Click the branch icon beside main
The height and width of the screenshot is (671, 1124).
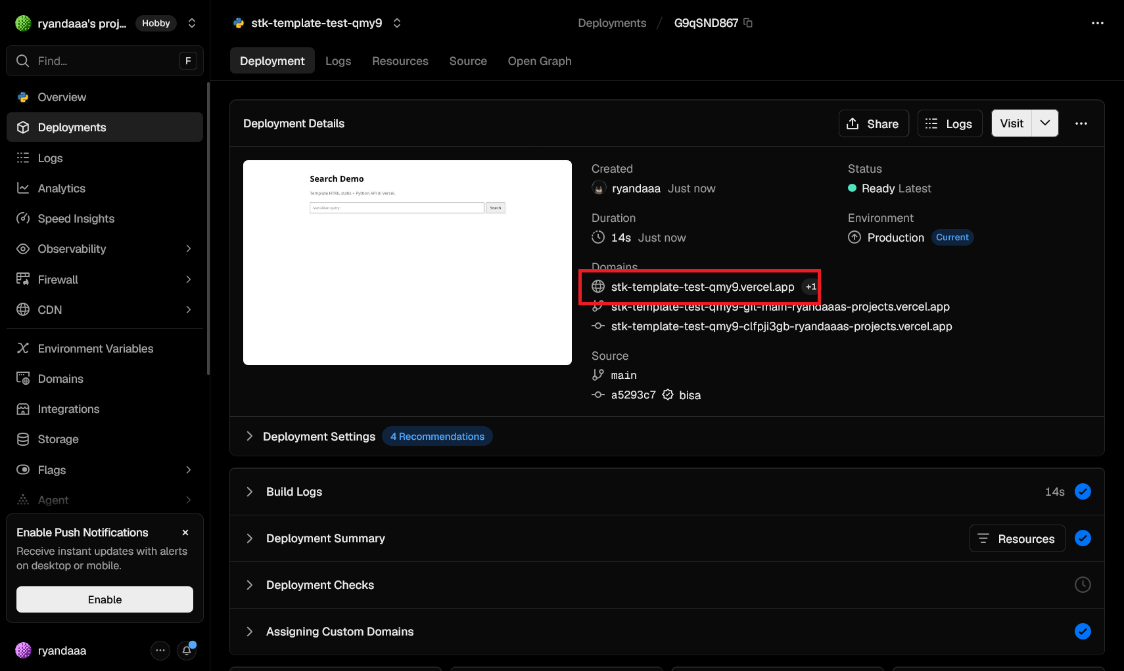point(598,375)
